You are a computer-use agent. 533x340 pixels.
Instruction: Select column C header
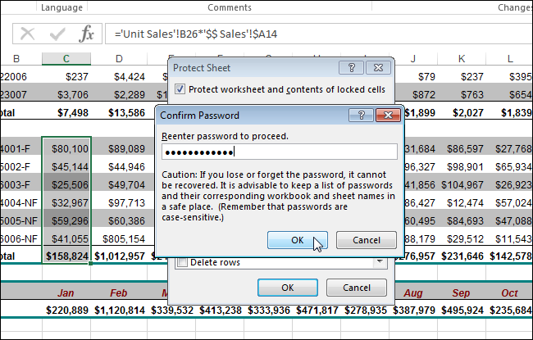click(66, 59)
